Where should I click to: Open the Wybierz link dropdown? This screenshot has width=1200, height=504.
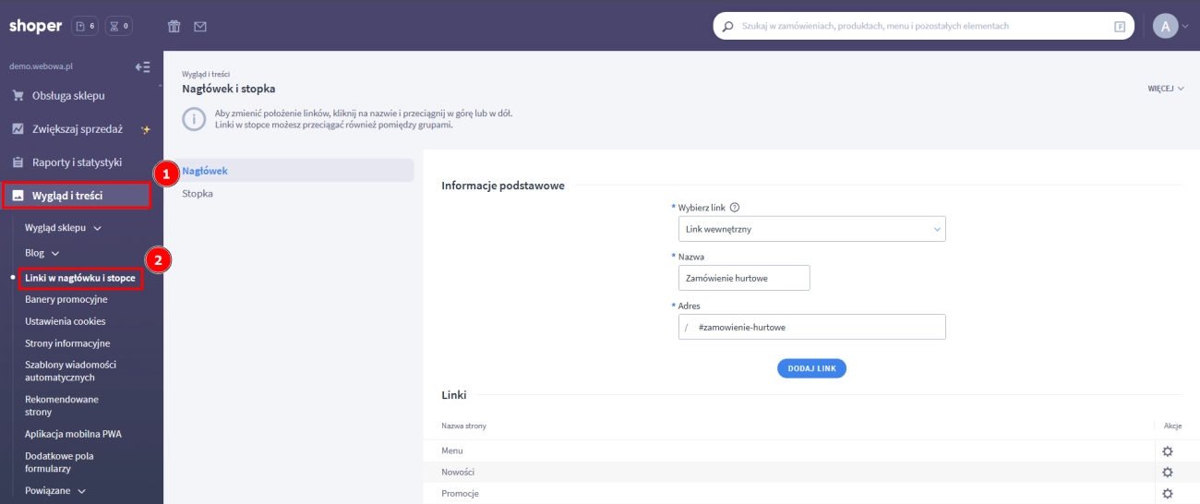point(811,228)
